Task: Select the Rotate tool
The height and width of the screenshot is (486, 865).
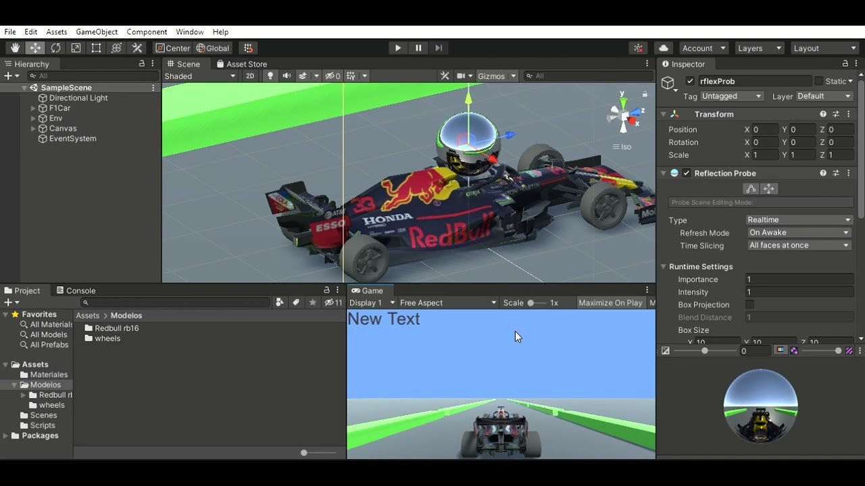Action: click(x=55, y=48)
